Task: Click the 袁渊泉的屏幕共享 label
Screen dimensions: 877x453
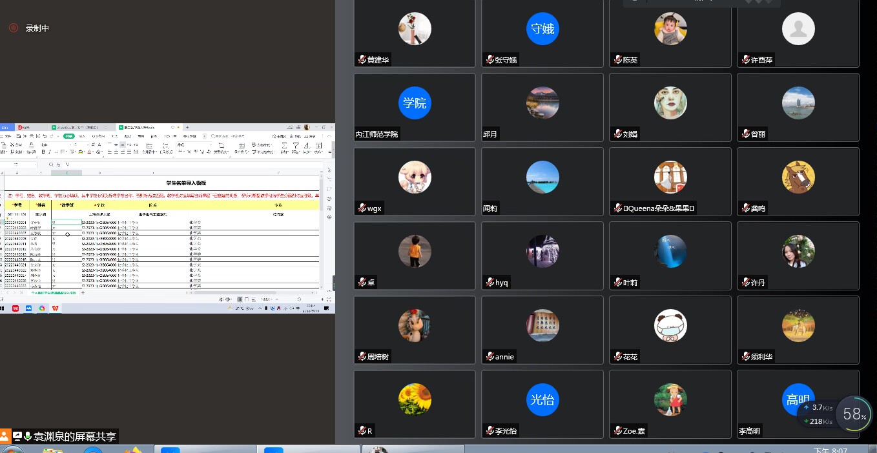Action: tap(75, 437)
